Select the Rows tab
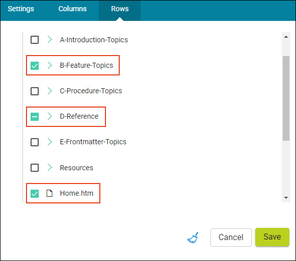Image resolution: width=296 pixels, height=261 pixels. (x=120, y=9)
